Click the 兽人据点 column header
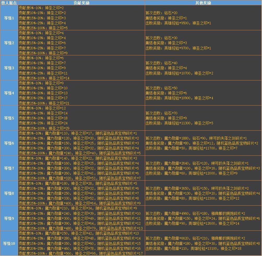The image size is (262, 256). (9, 3)
